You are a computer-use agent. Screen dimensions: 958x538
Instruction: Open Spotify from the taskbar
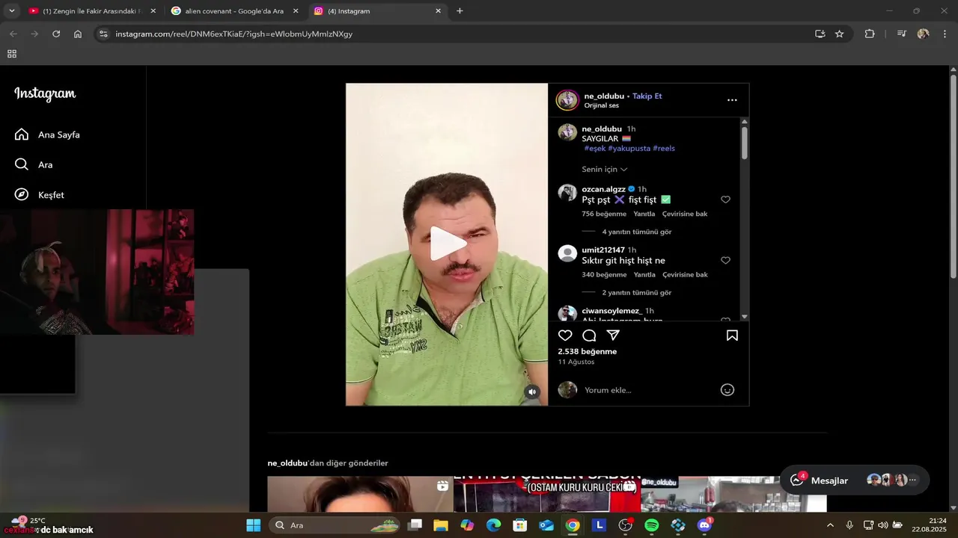(x=651, y=525)
